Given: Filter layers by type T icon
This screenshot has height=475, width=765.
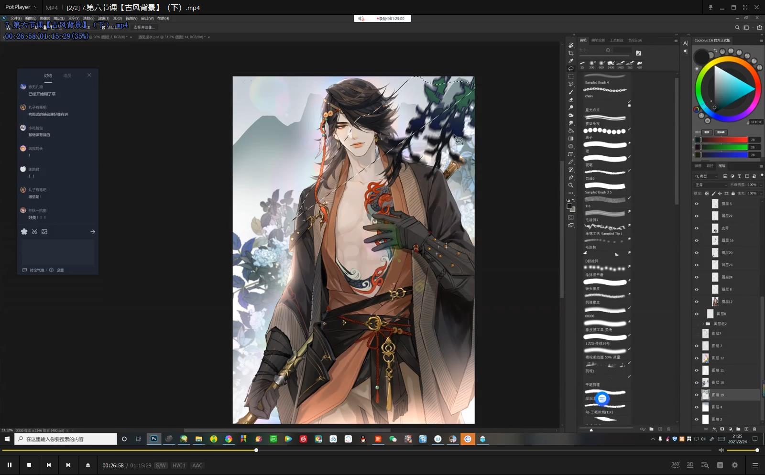Looking at the screenshot, I should point(740,176).
